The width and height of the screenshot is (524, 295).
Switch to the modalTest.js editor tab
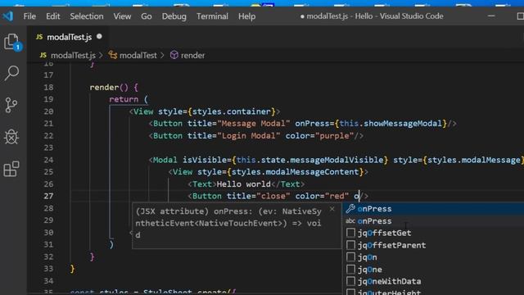(x=69, y=37)
